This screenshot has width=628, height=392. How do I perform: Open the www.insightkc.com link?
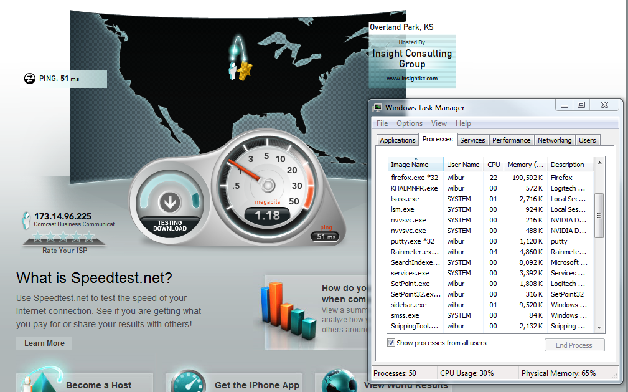pyautogui.click(x=412, y=79)
